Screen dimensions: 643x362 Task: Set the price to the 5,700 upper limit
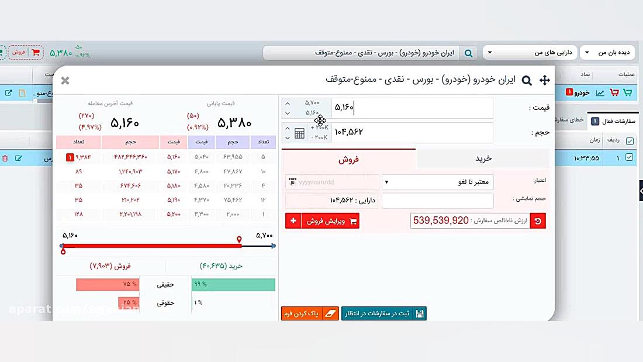312,103
